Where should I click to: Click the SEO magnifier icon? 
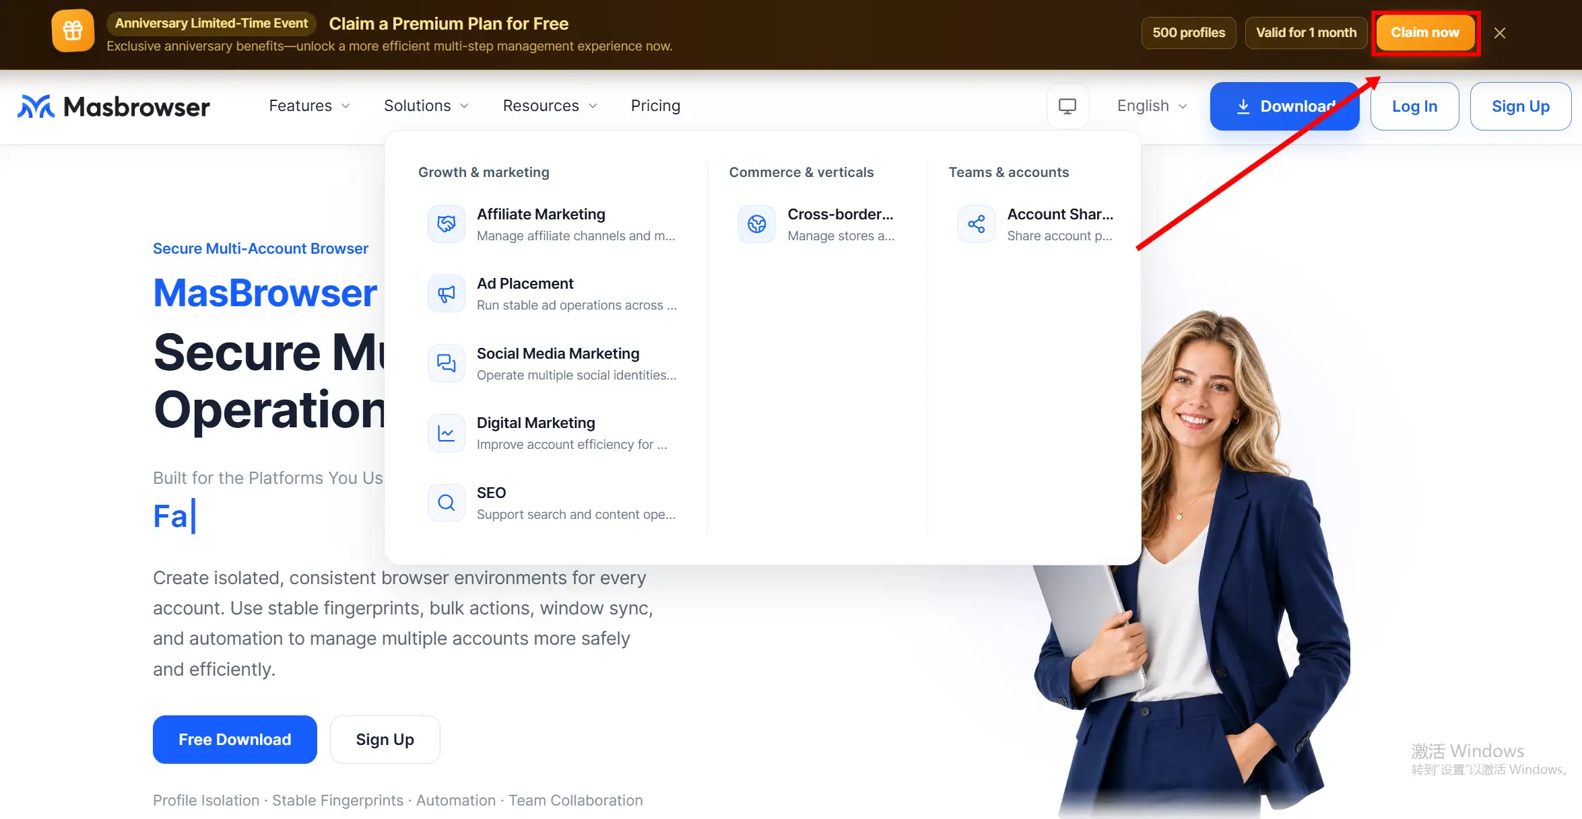tap(447, 503)
